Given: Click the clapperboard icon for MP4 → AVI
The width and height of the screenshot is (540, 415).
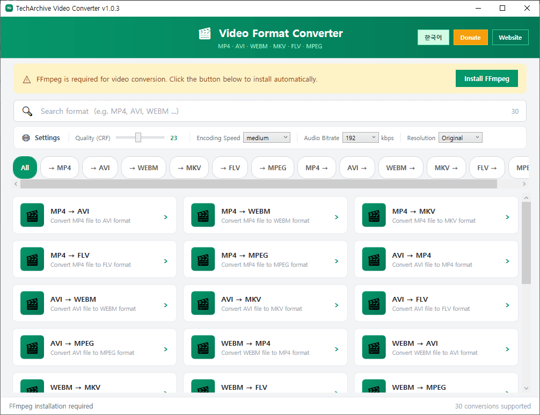Looking at the screenshot, I should pos(32,215).
